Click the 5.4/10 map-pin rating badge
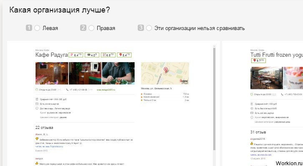The width and height of the screenshot is (303, 166). click(x=124, y=55)
